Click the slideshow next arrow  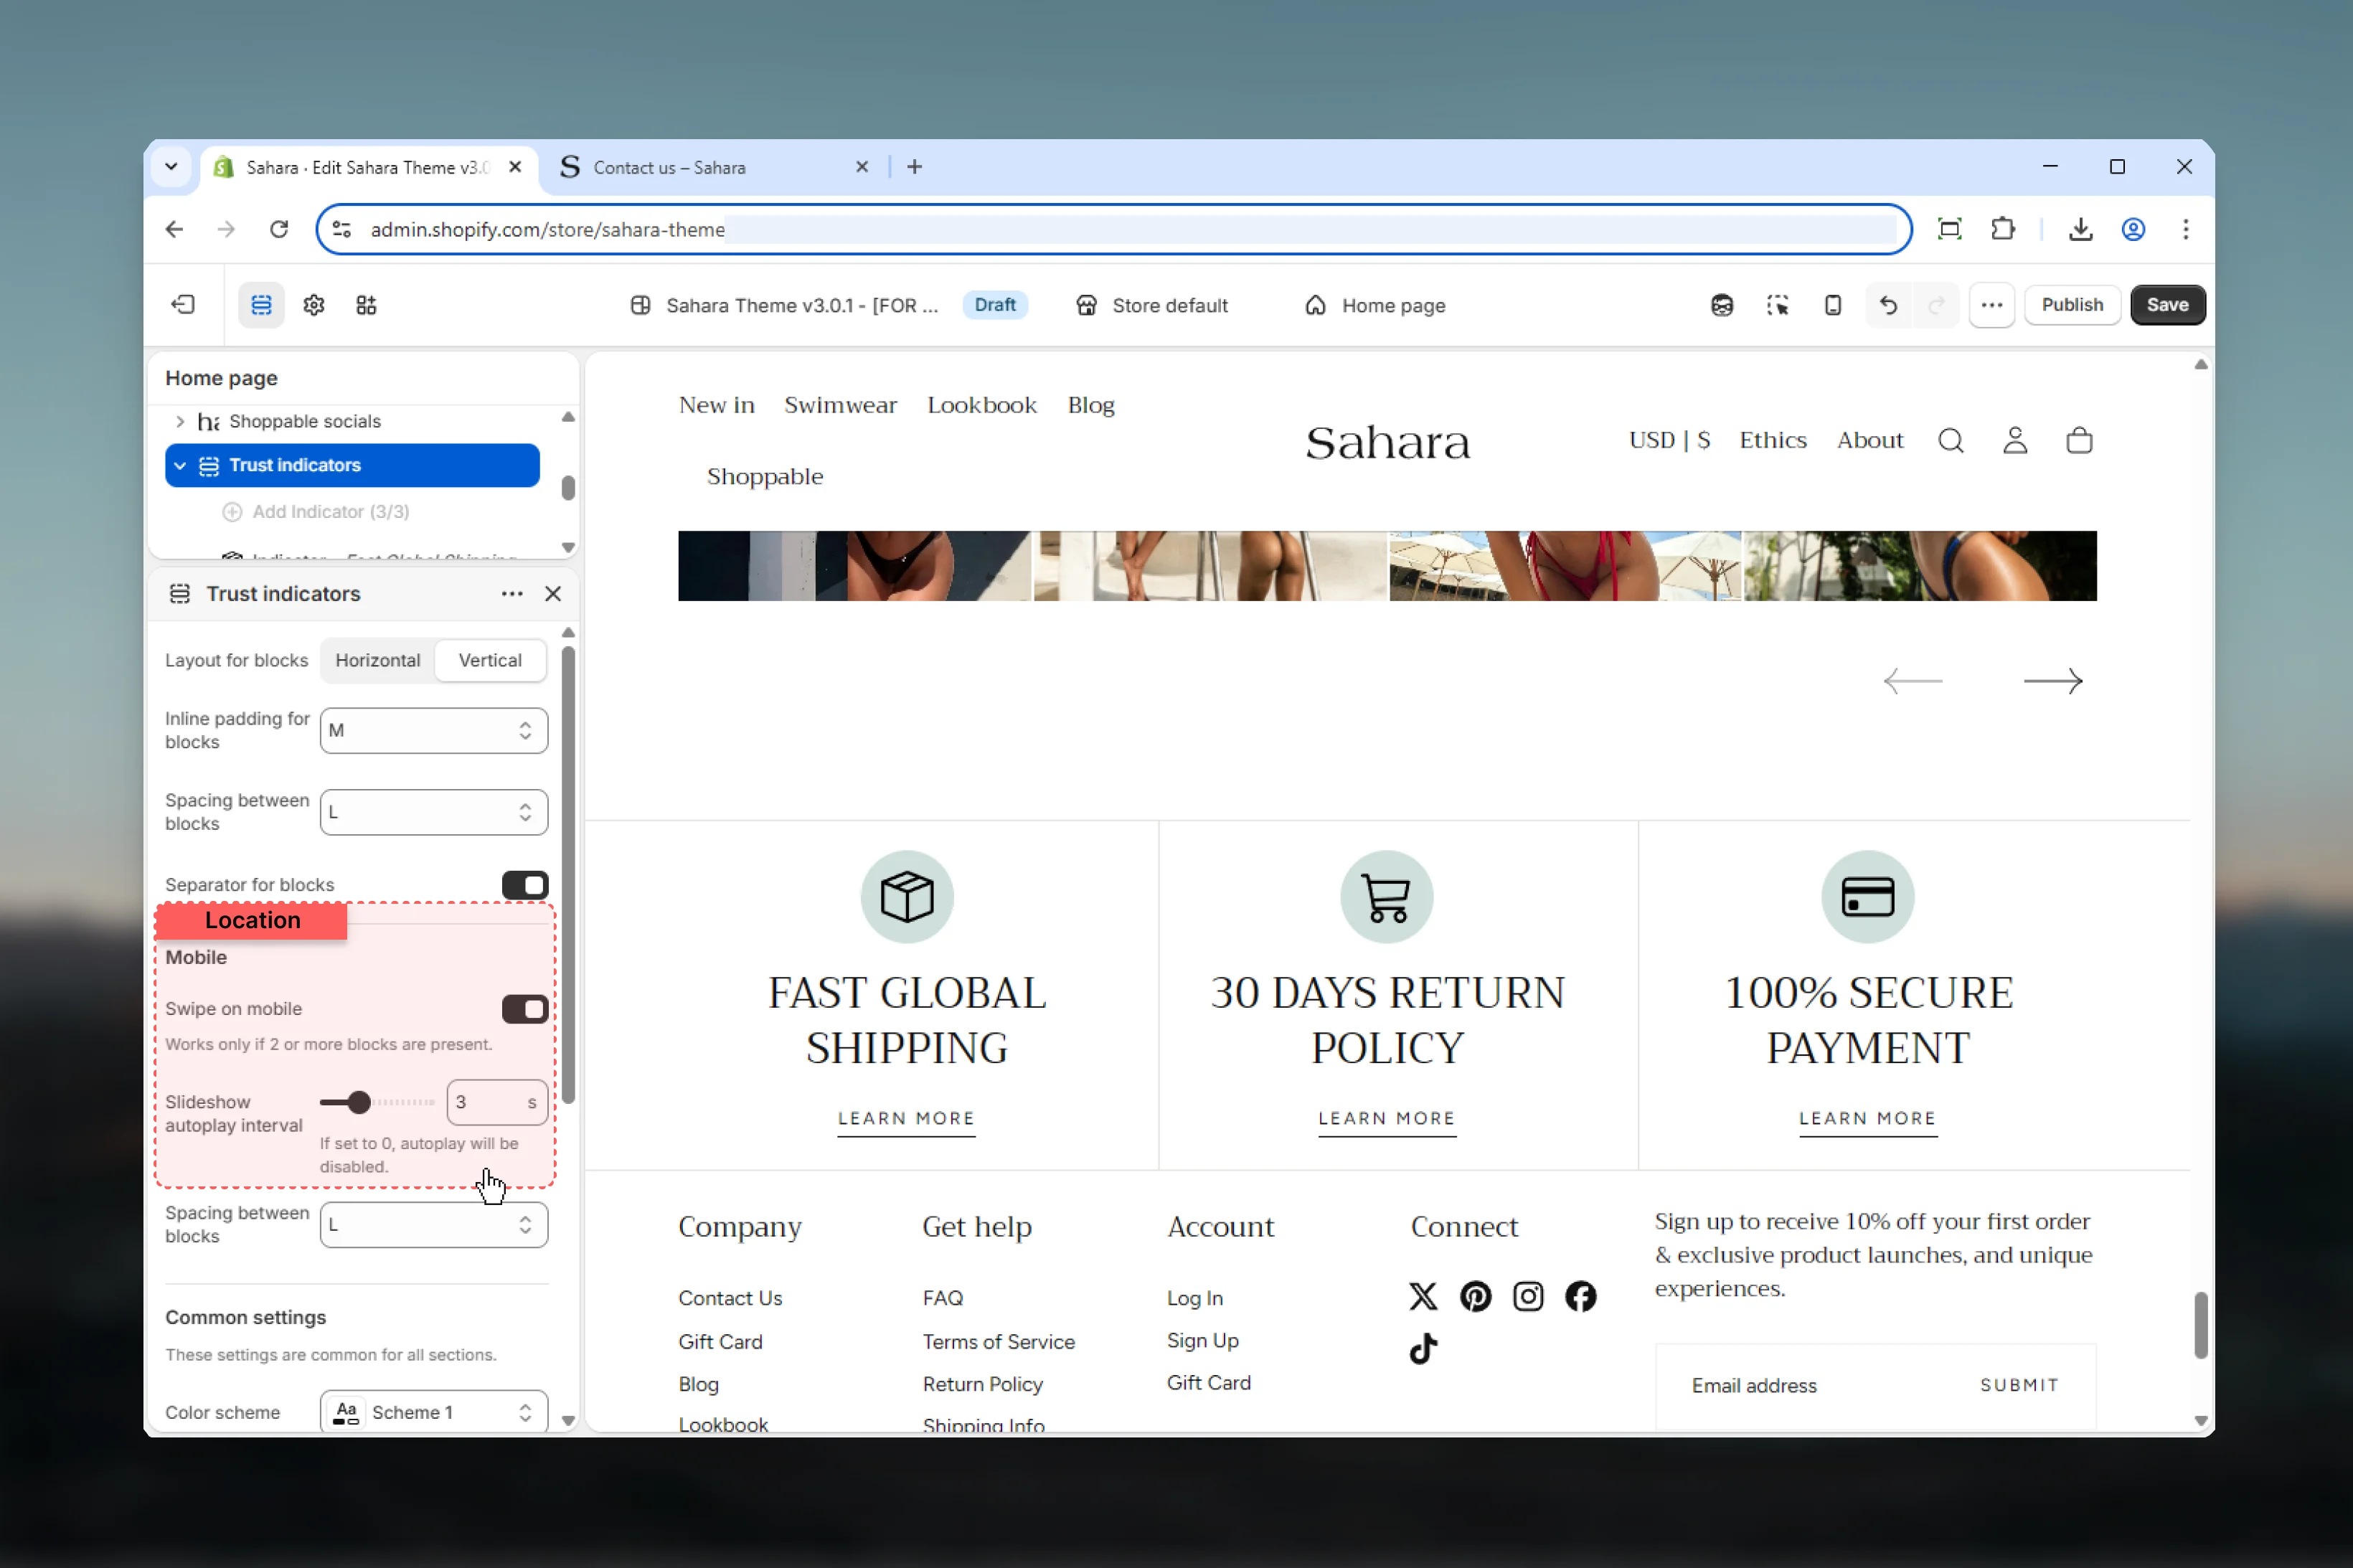click(x=2052, y=681)
